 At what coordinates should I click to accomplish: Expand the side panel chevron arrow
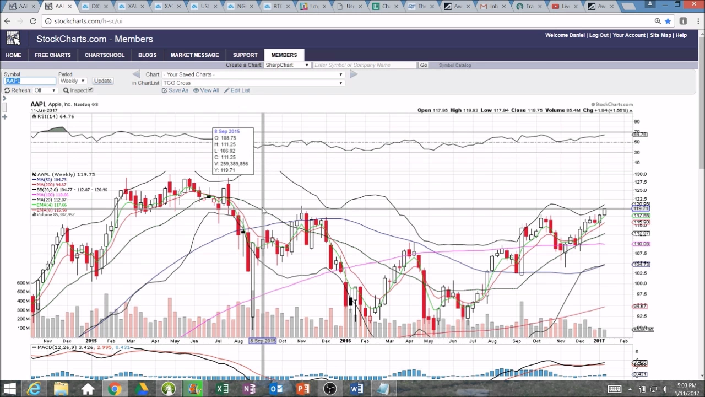coord(4,99)
